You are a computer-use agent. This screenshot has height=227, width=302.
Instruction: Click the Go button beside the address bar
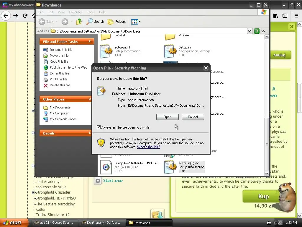260,31
